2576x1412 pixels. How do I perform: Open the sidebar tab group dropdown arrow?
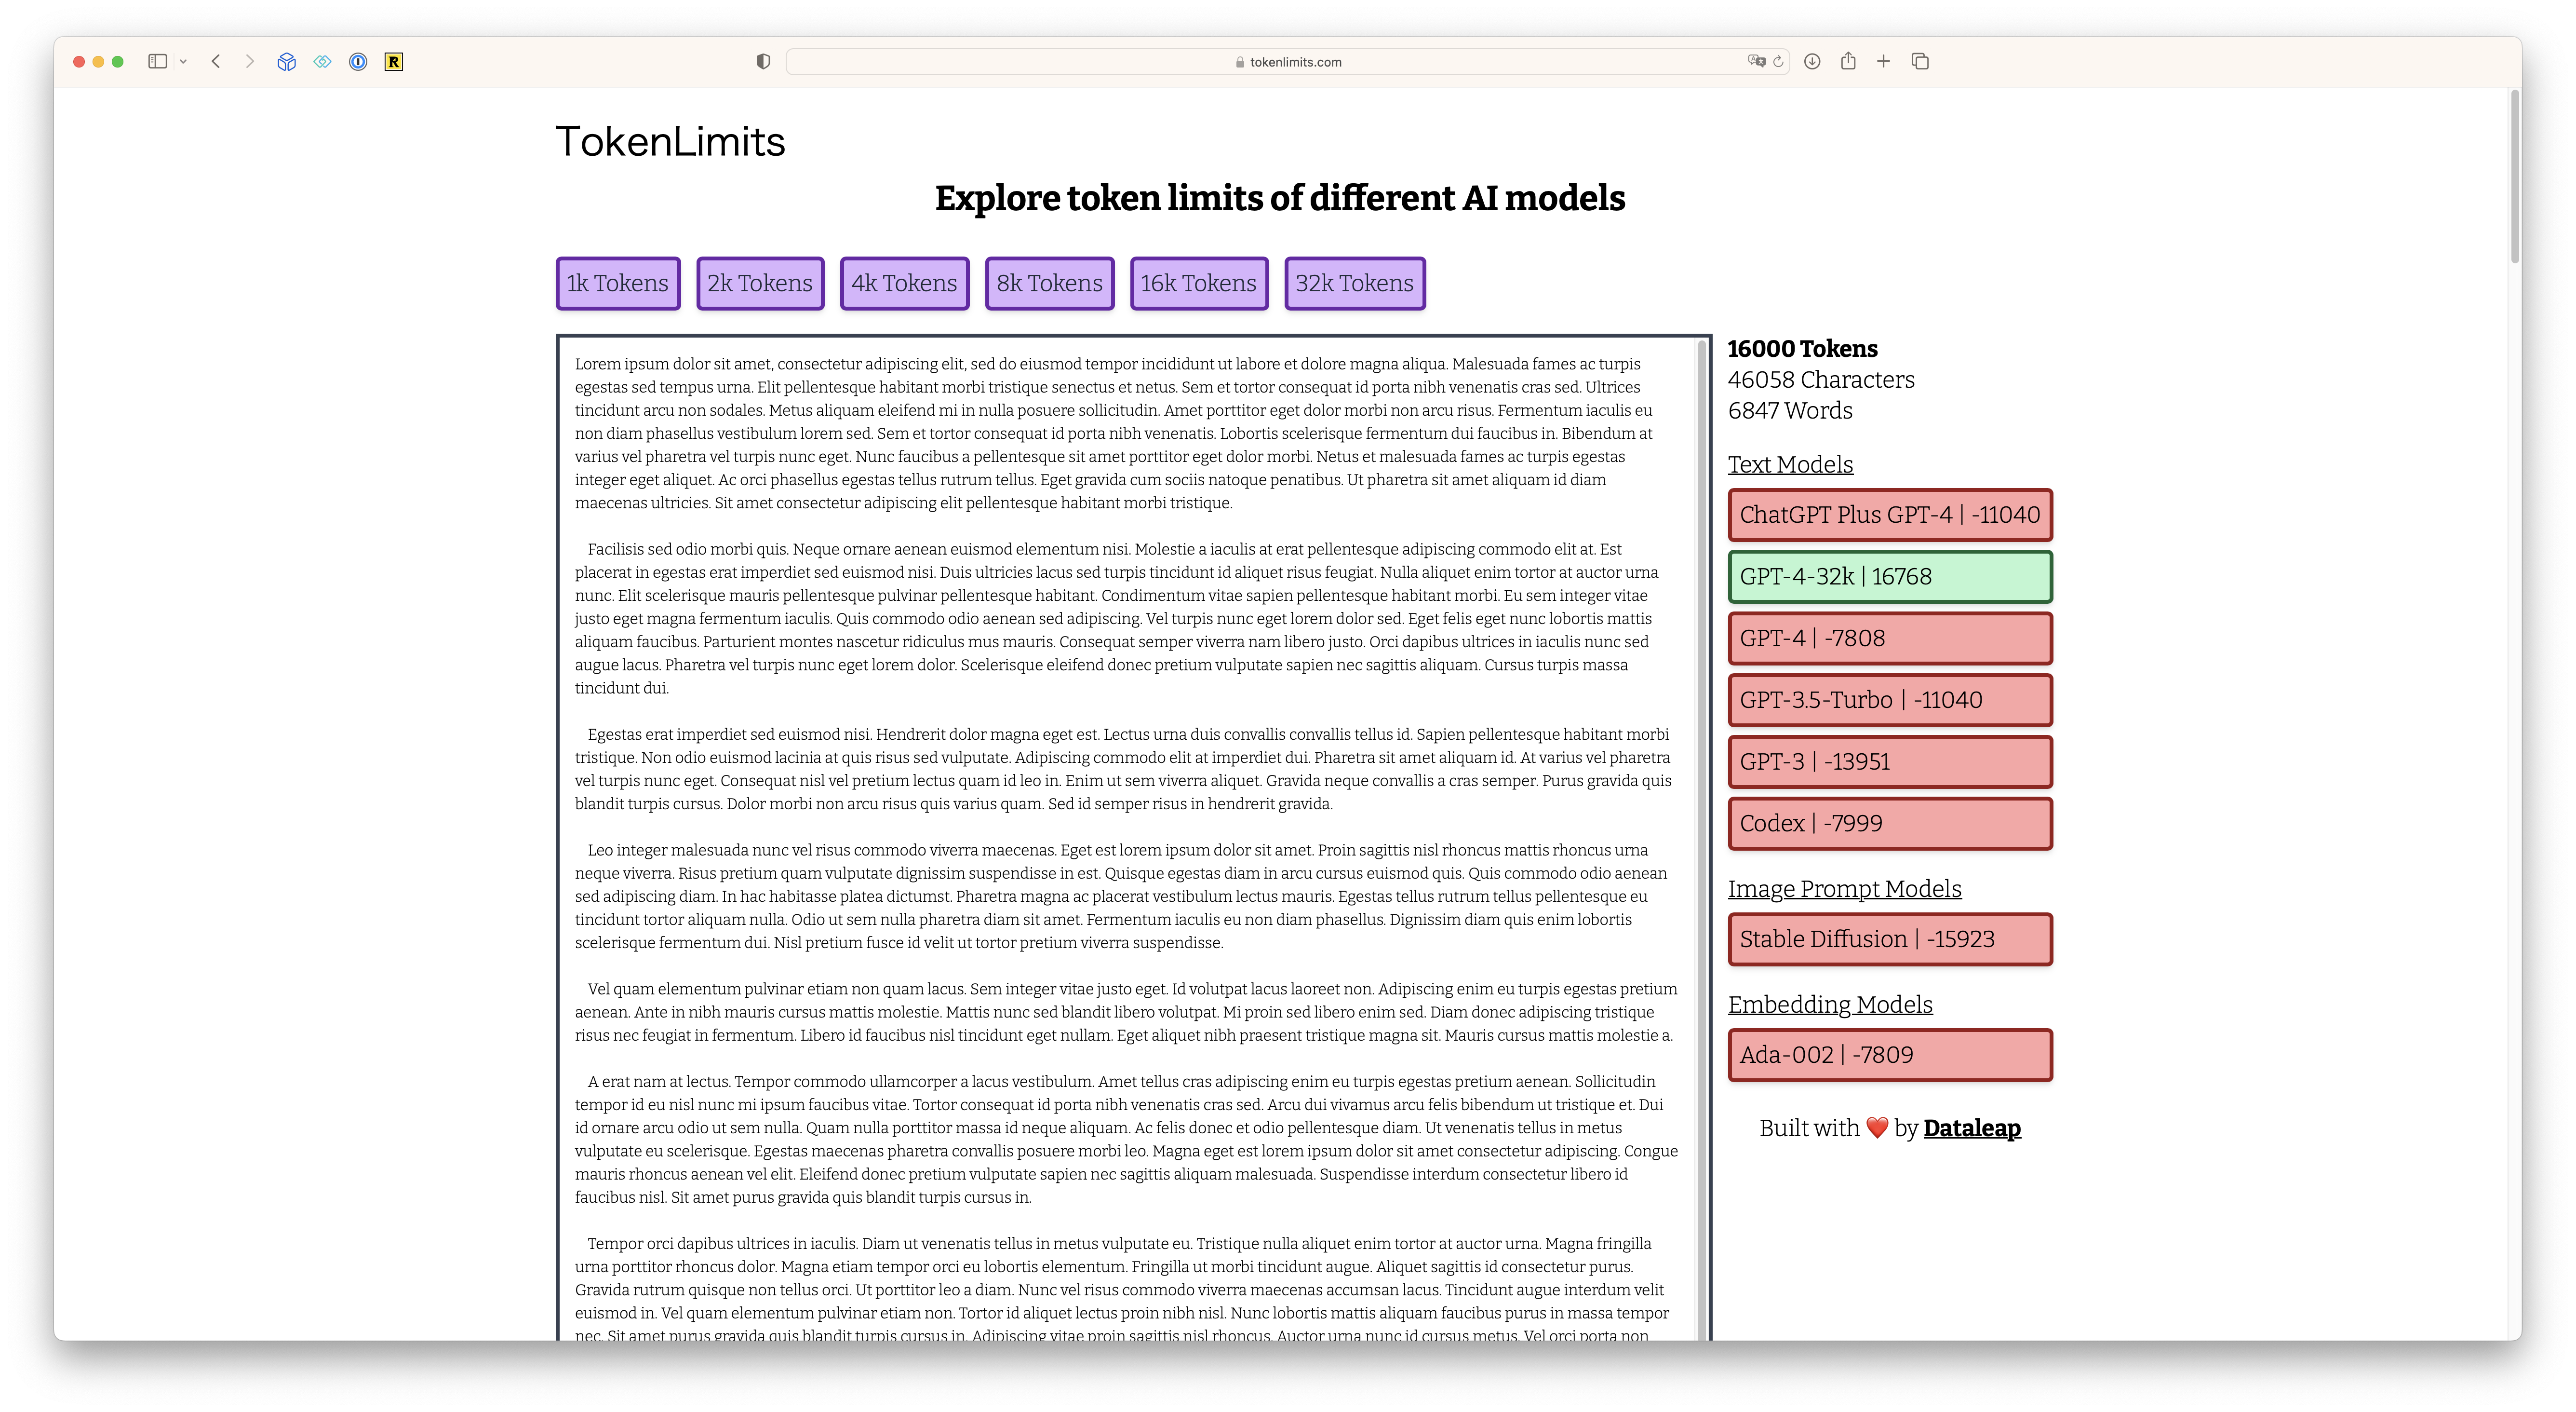point(183,61)
